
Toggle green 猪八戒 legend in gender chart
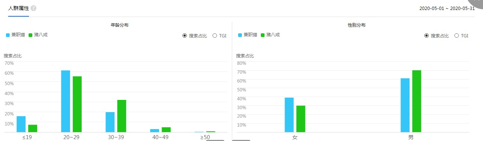(x=270, y=35)
